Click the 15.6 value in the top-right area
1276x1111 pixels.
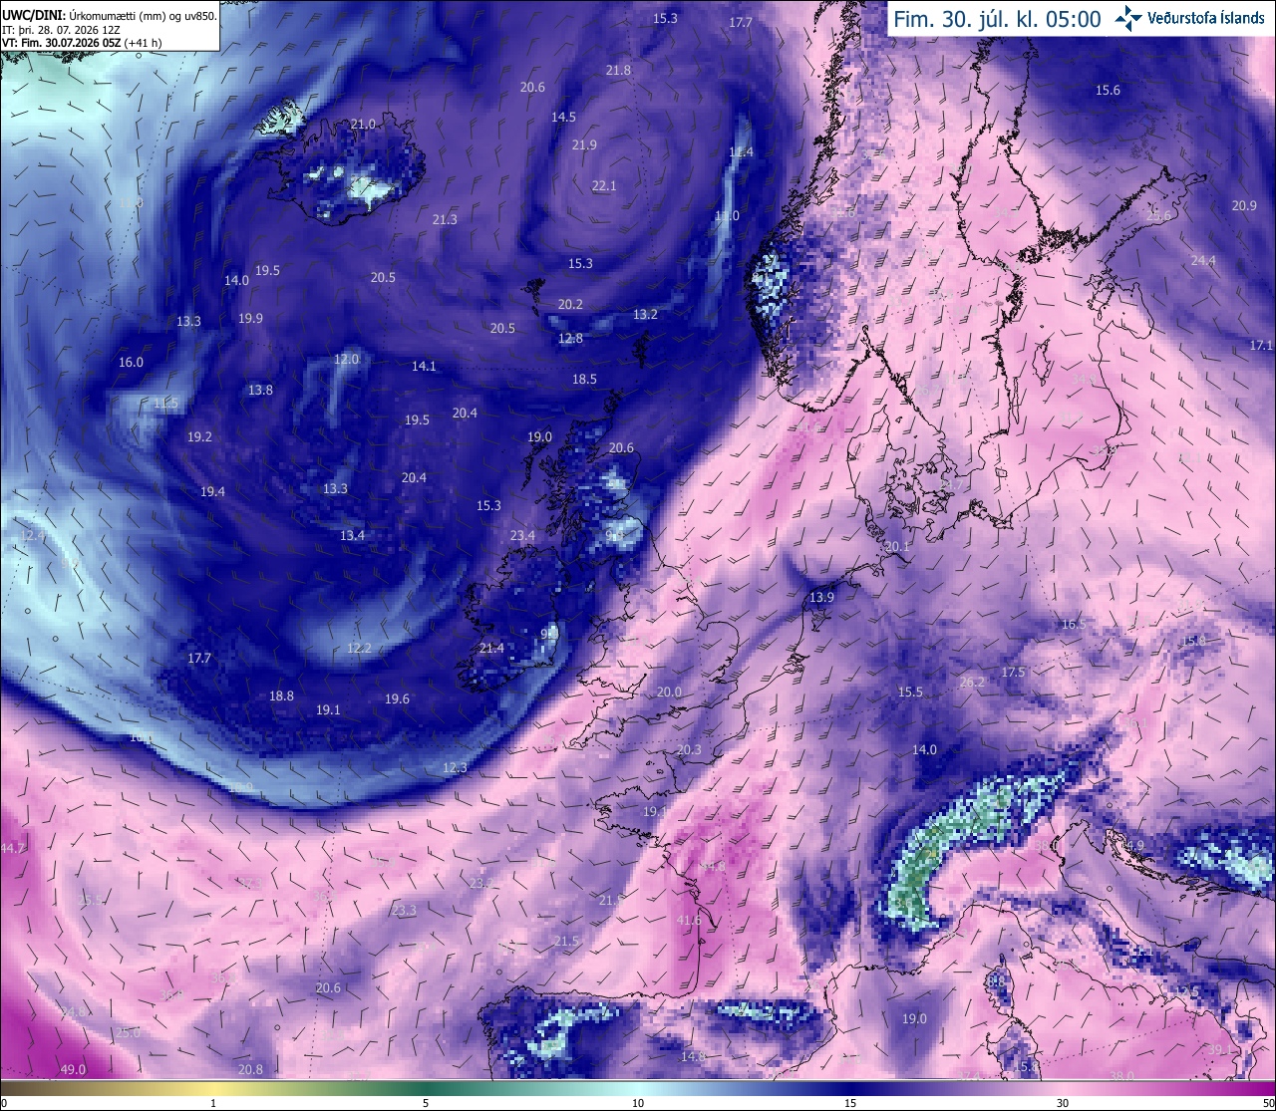[x=1108, y=91]
